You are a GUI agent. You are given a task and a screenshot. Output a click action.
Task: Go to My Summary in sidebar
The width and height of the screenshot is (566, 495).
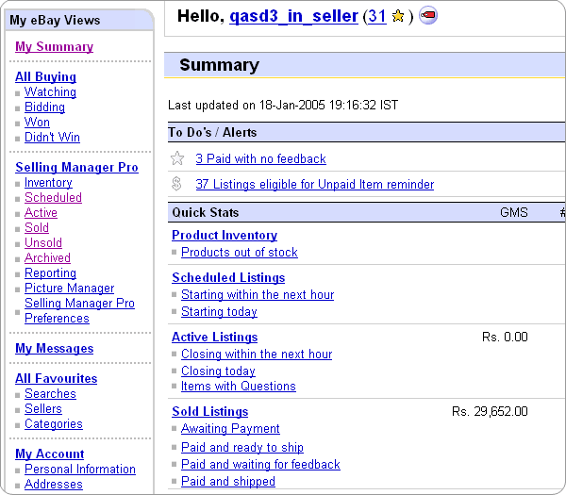[54, 47]
